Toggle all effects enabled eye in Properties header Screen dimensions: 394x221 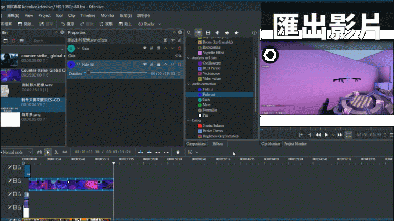click(x=172, y=40)
